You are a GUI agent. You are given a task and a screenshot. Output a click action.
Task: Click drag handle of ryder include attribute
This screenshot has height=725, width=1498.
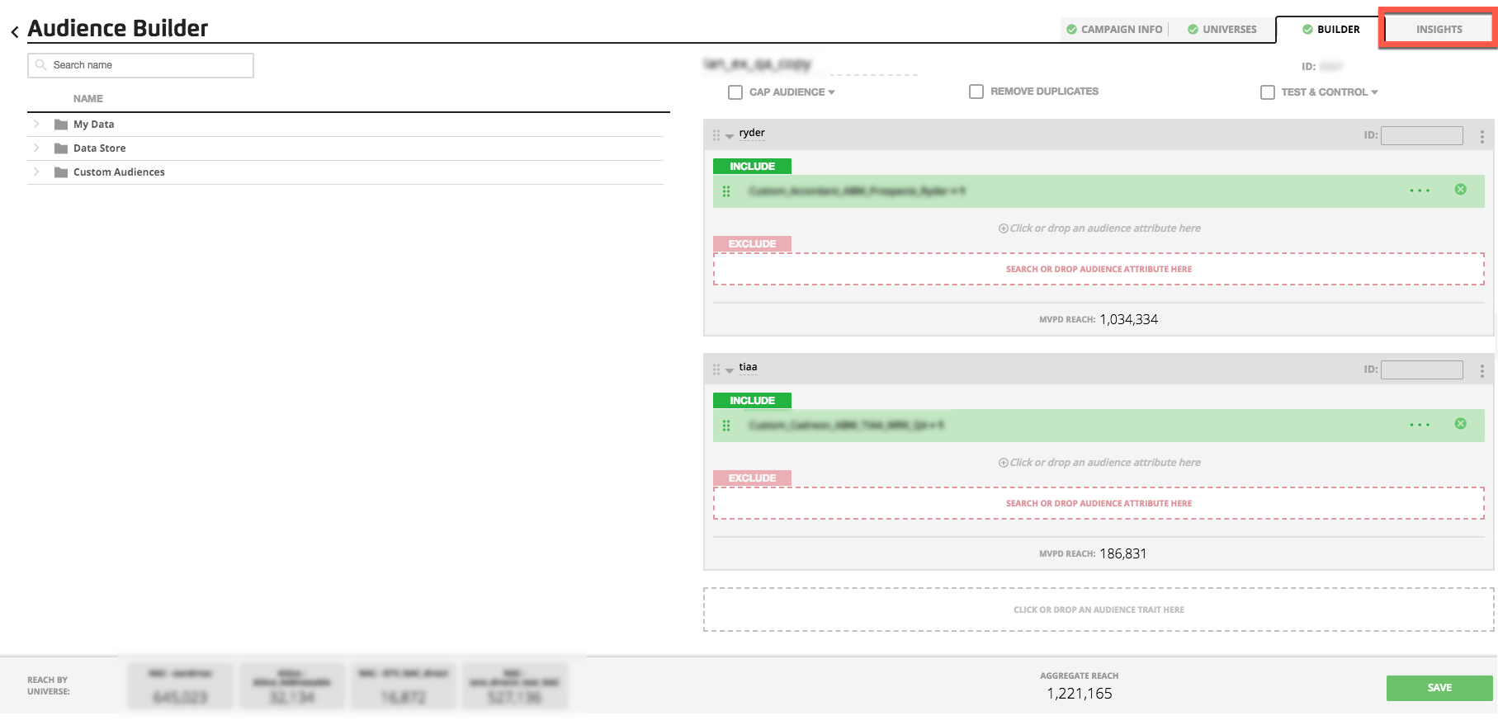pyautogui.click(x=726, y=191)
